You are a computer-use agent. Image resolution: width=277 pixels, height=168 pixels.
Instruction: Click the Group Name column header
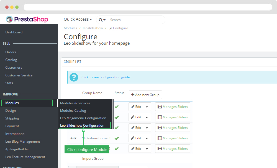click(x=92, y=93)
